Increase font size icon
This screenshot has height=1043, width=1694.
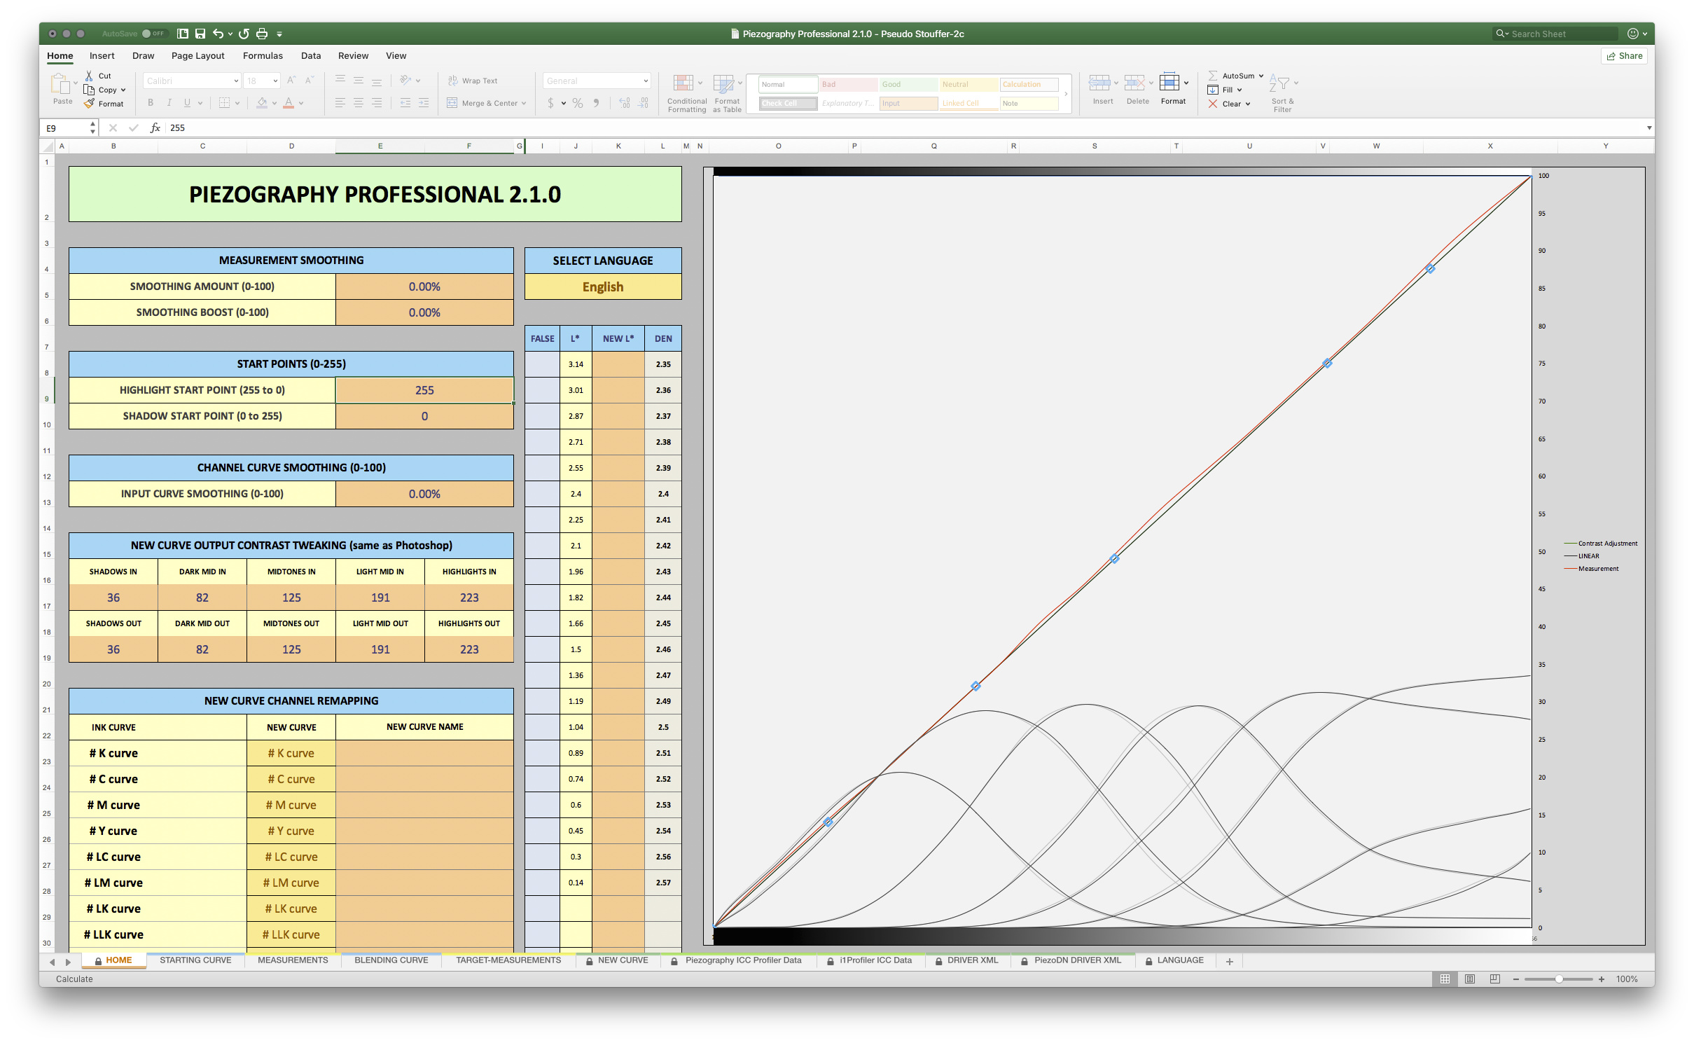point(291,81)
